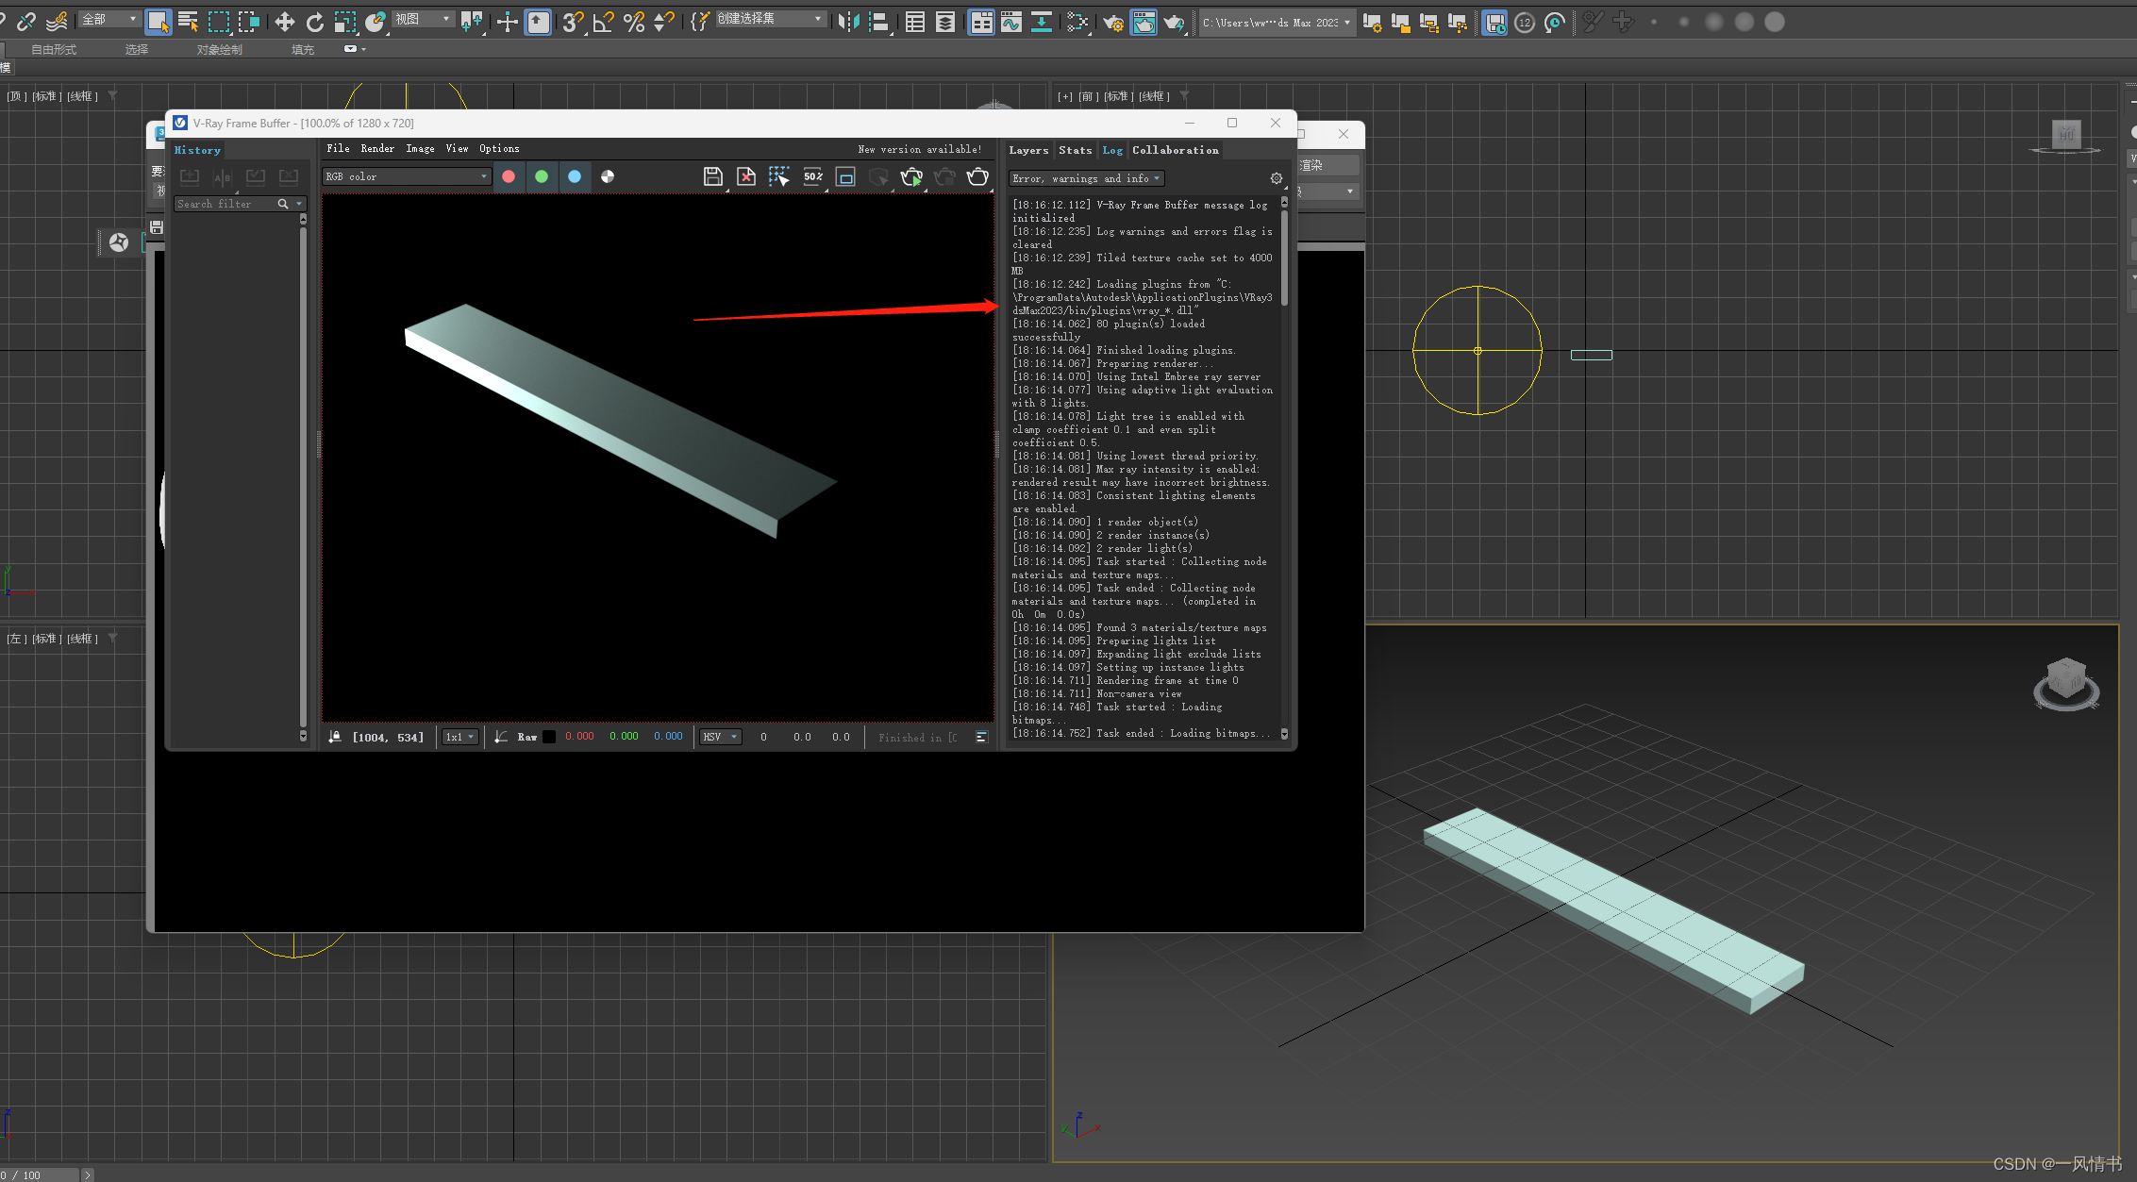Toggle the ribbon display icon
The image size is (2137, 1182).
pyautogui.click(x=981, y=22)
